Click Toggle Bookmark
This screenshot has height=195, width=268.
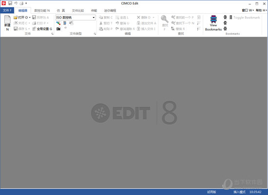[245, 18]
